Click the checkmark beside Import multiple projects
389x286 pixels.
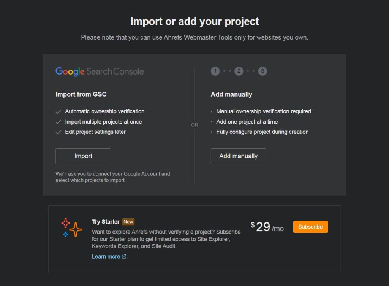tap(59, 122)
